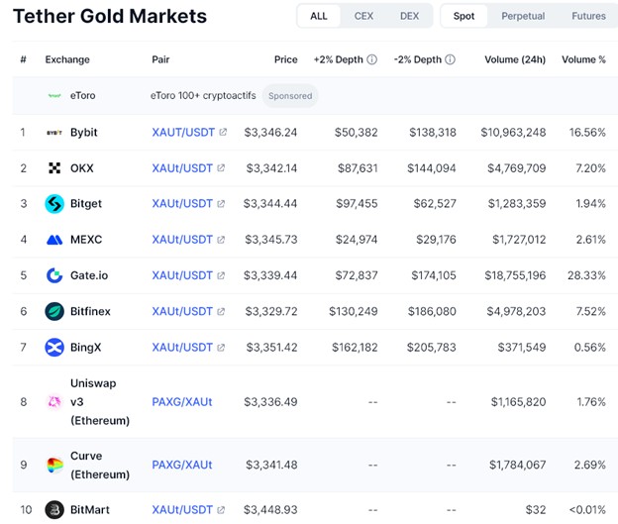The height and width of the screenshot is (524, 618).
Task: Filter markets by CEX
Action: coord(363,16)
